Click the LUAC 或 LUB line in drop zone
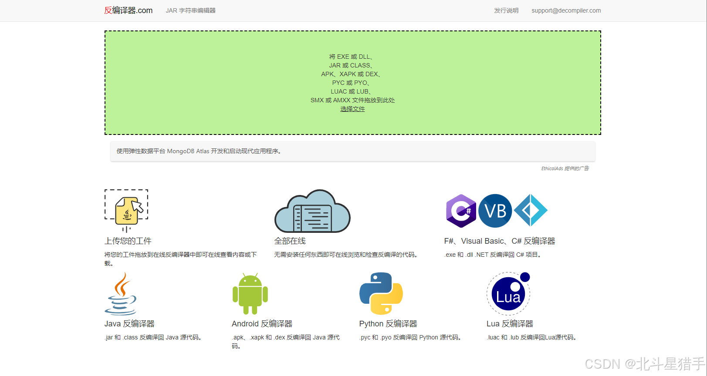The width and height of the screenshot is (707, 376). coord(351,91)
